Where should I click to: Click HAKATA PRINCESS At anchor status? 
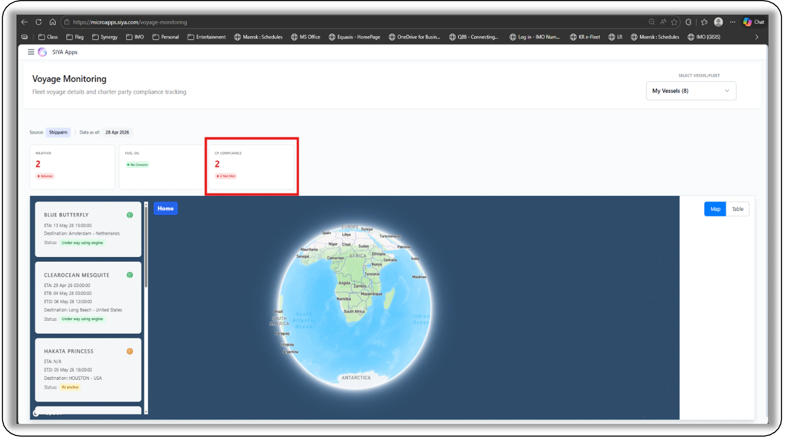click(x=70, y=387)
